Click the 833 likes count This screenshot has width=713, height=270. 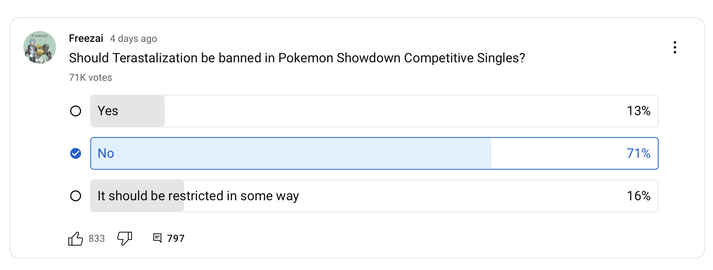click(x=96, y=239)
